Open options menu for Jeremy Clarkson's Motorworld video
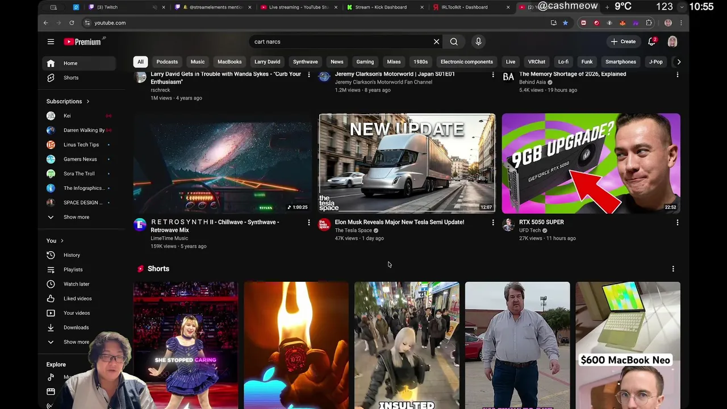 (493, 74)
